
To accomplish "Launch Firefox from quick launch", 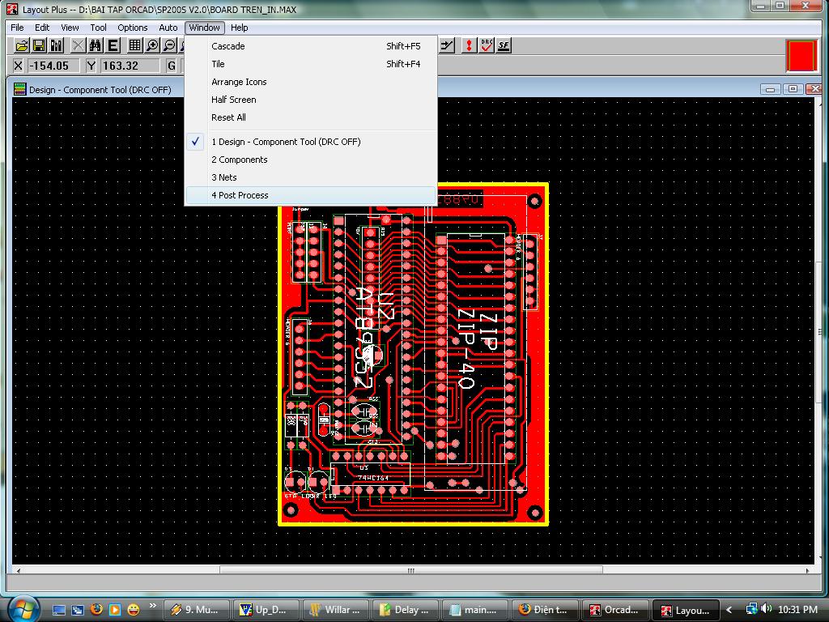I will click(x=96, y=610).
